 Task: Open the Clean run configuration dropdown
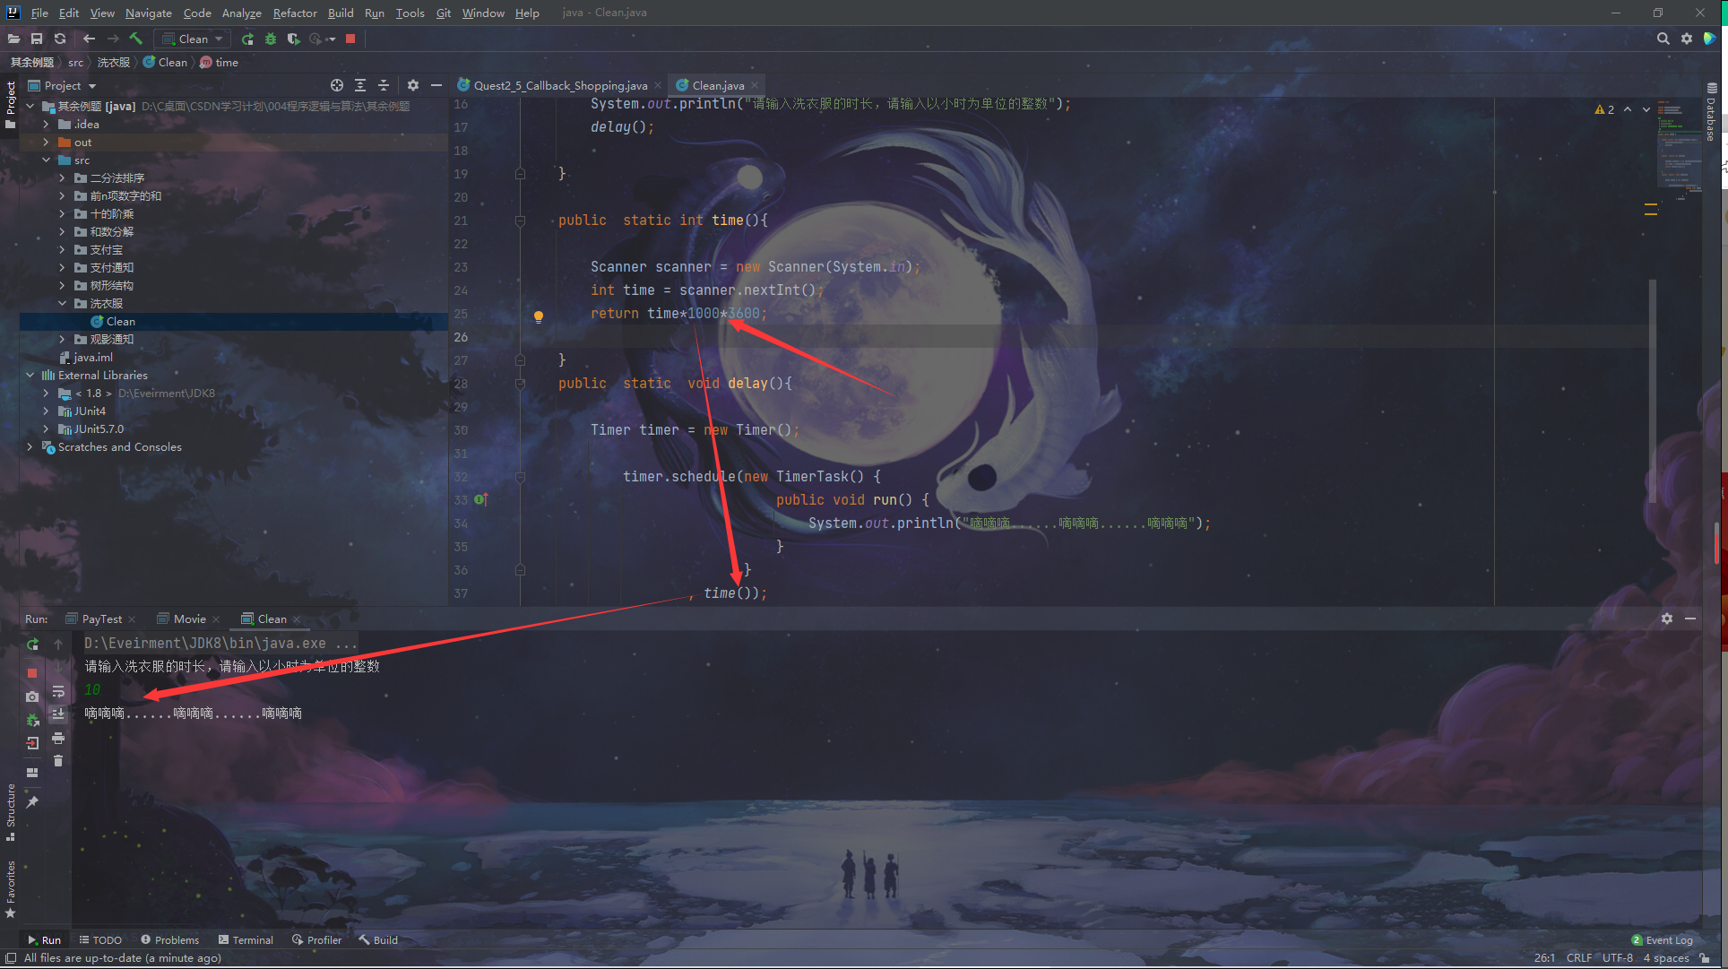(x=193, y=39)
